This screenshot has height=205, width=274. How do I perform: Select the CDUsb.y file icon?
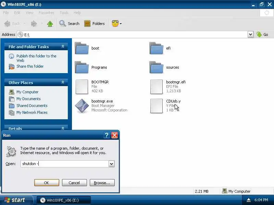click(157, 106)
